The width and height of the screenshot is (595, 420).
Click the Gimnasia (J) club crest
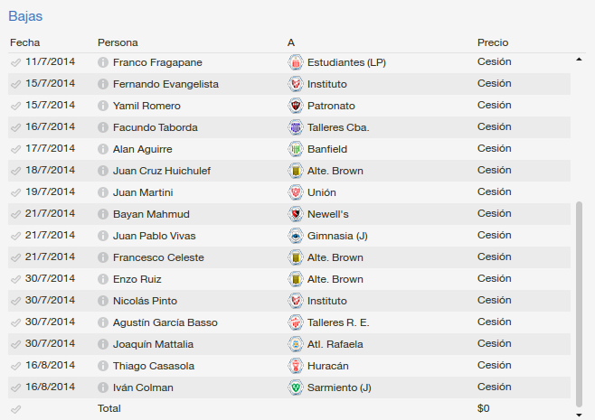tap(296, 236)
